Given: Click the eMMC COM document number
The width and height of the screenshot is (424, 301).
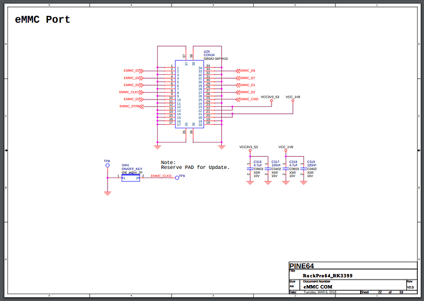Looking at the screenshot, I should [318, 287].
